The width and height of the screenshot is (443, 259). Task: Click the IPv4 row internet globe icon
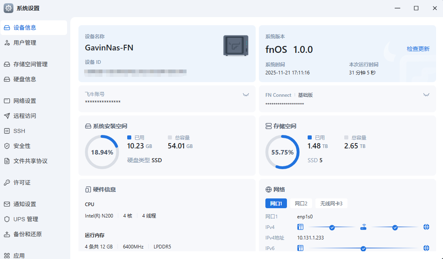(426, 227)
